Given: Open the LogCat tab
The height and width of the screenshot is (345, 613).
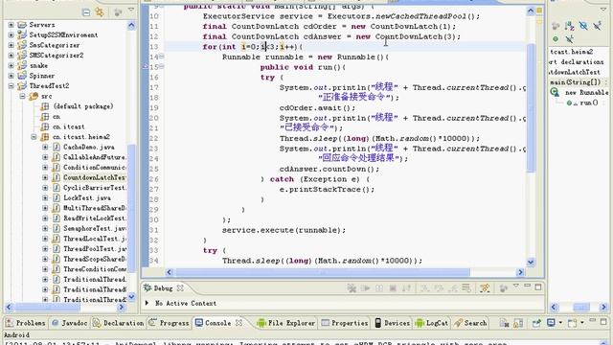Looking at the screenshot, I should click(432, 323).
